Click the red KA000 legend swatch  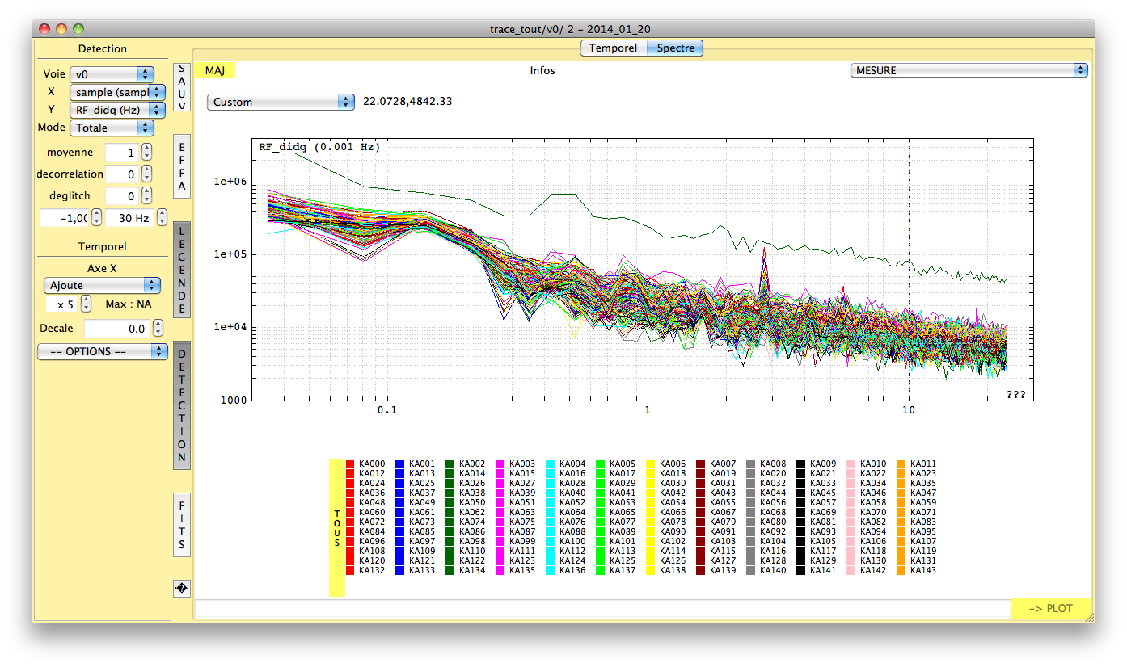coord(350,464)
